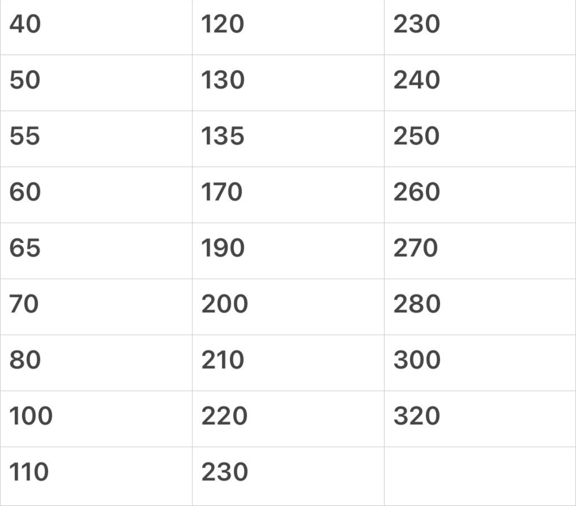The width and height of the screenshot is (576, 506).
Task: Click the cell with number 190
Action: coord(223,249)
